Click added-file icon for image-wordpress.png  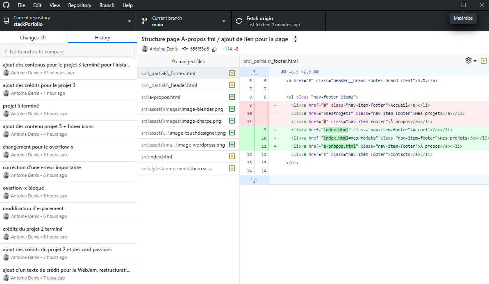[x=232, y=145]
